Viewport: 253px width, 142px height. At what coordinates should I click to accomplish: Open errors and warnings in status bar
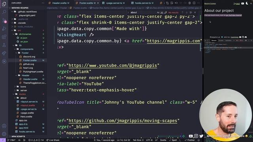36,140
